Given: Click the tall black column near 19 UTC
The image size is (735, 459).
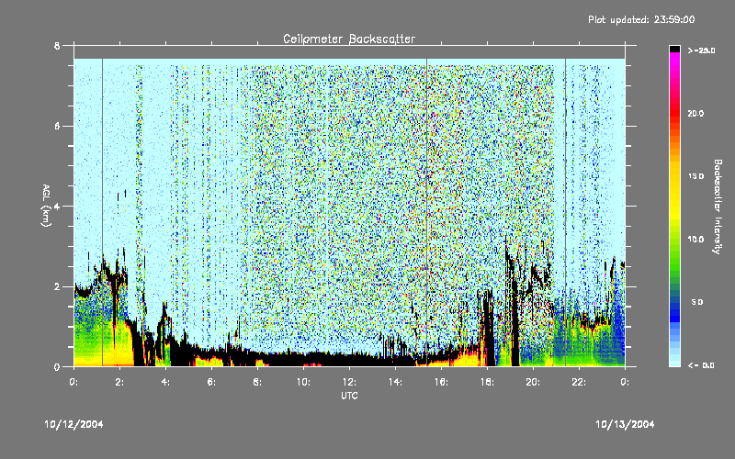Looking at the screenshot, I should pos(515,323).
